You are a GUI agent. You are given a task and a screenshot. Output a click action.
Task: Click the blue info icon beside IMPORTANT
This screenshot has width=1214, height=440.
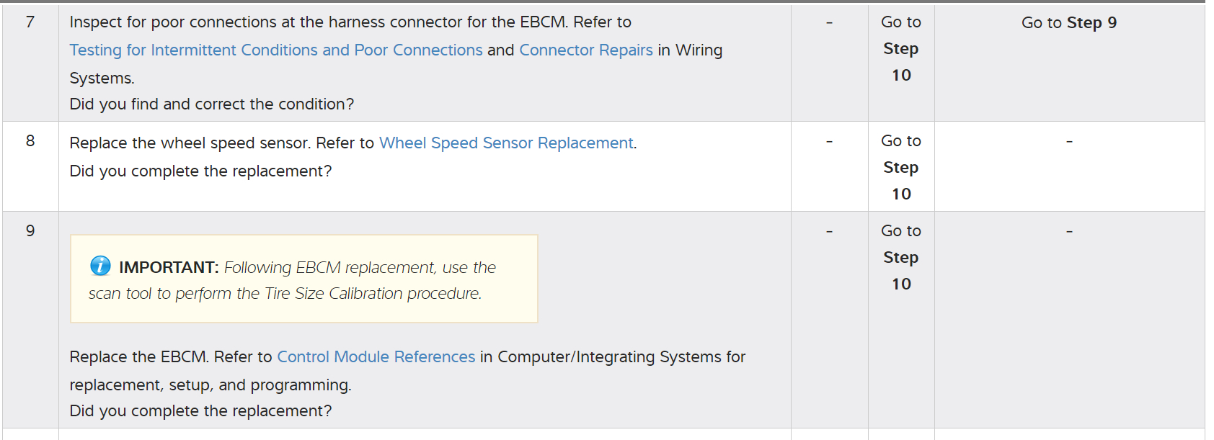point(100,266)
